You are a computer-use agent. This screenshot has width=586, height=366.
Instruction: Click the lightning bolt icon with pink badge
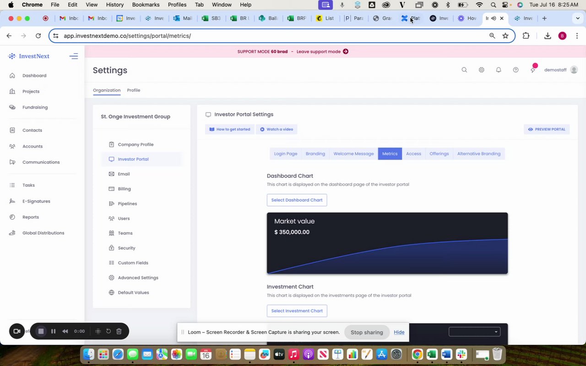(x=533, y=69)
